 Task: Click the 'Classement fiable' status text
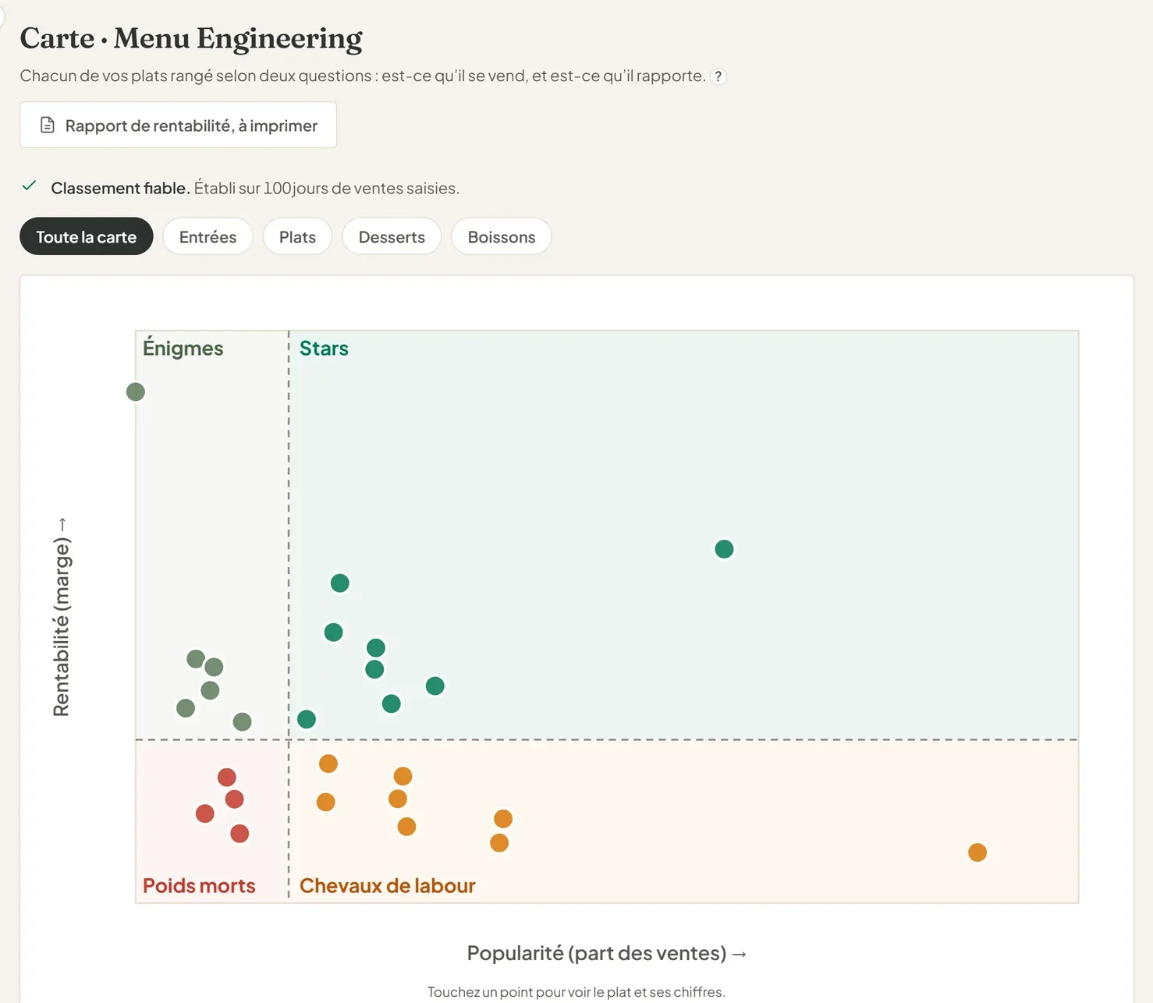(120, 188)
